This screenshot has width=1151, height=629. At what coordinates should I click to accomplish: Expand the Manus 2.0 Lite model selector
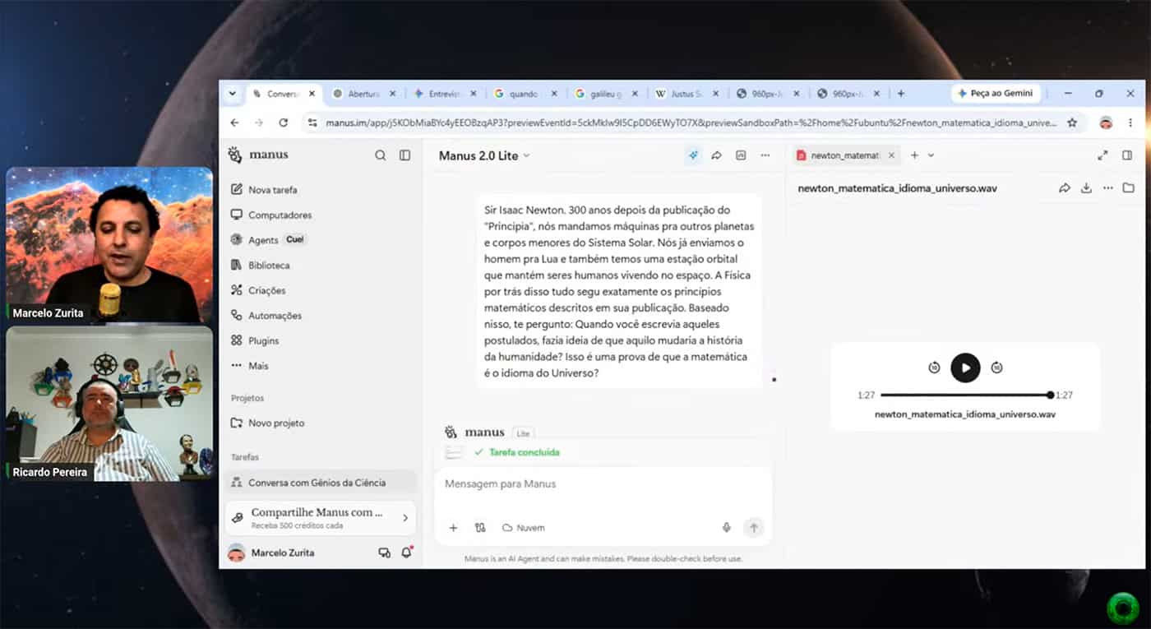coord(484,155)
